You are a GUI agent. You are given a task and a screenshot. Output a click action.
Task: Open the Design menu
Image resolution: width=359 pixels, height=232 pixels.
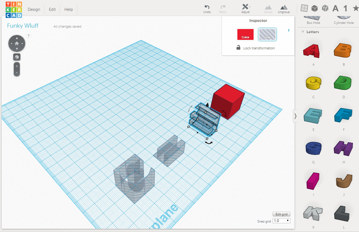pyautogui.click(x=34, y=9)
